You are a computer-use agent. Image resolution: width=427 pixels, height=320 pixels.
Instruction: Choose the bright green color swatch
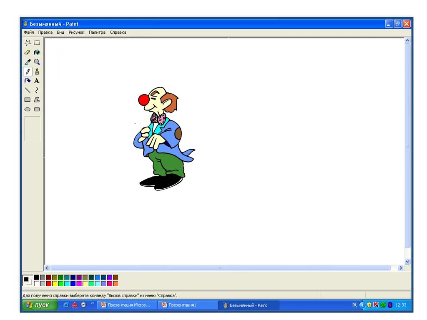pos(61,283)
